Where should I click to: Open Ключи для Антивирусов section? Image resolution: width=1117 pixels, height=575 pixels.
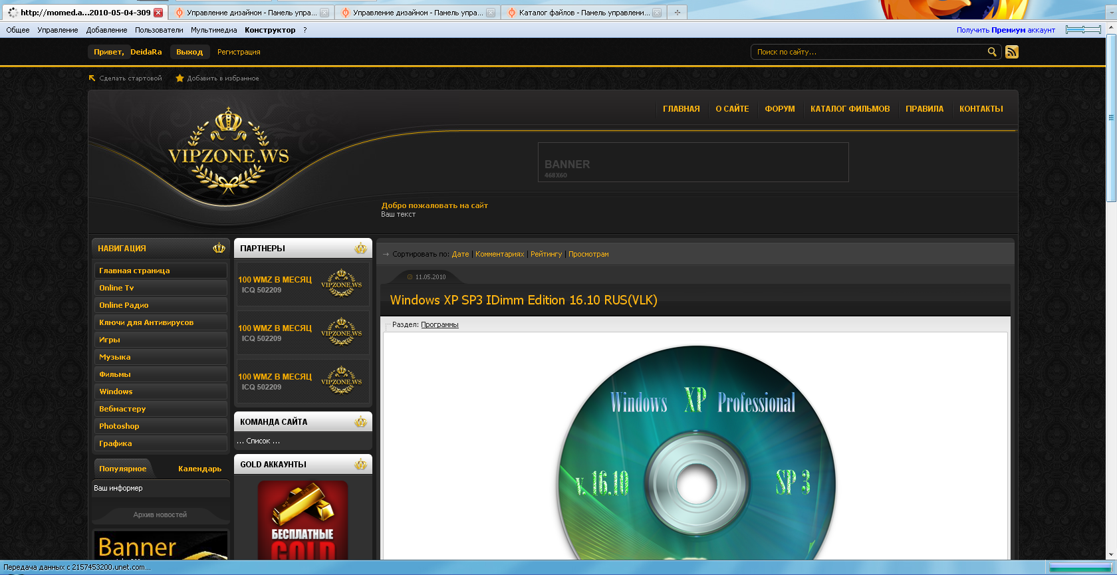pos(160,322)
